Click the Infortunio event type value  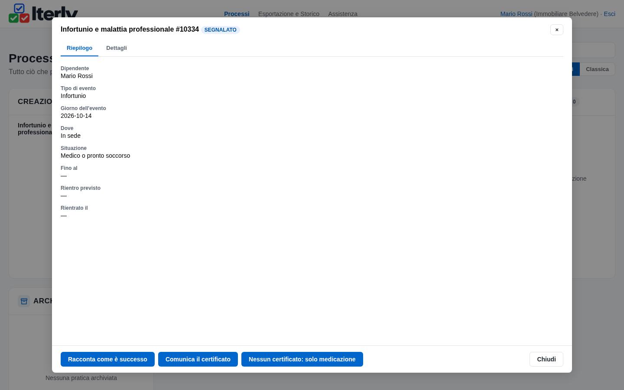point(73,96)
